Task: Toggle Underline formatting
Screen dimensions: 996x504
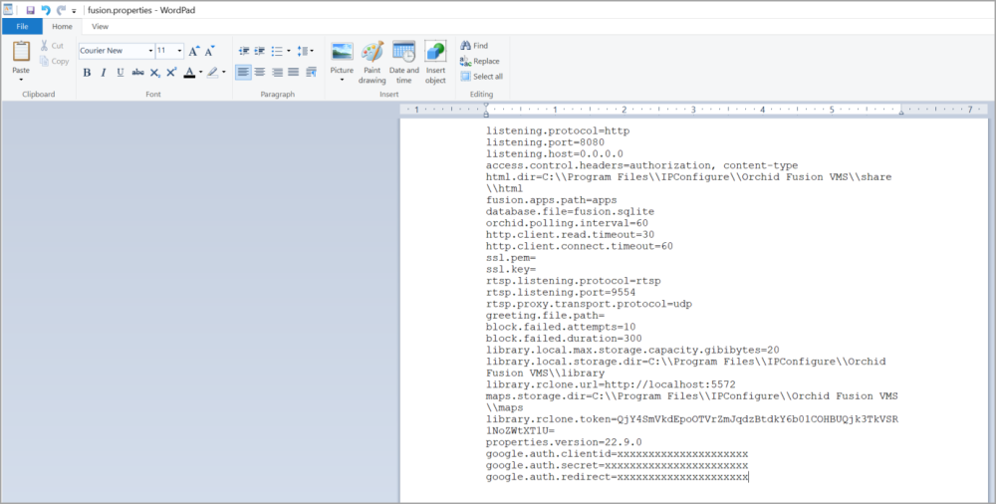Action: point(121,73)
